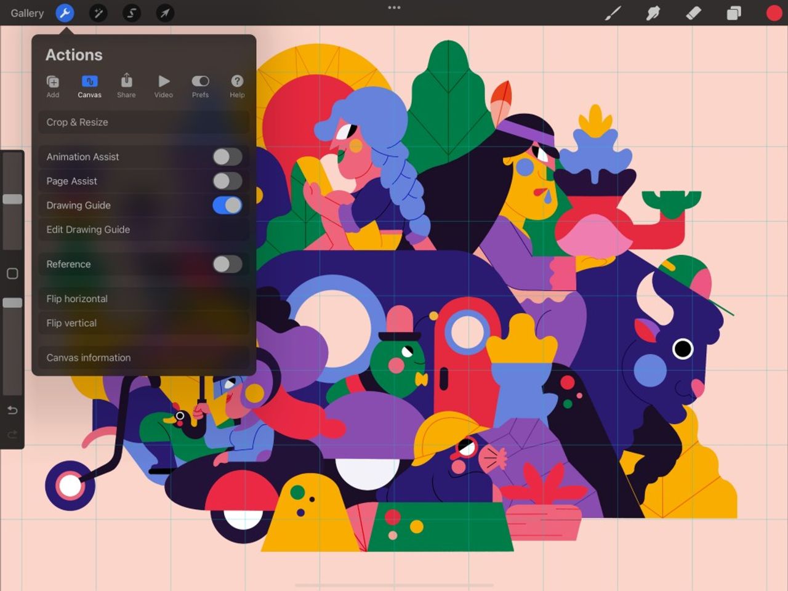Image resolution: width=788 pixels, height=591 pixels.
Task: Activate the Transform arrow tool
Action: [164, 12]
